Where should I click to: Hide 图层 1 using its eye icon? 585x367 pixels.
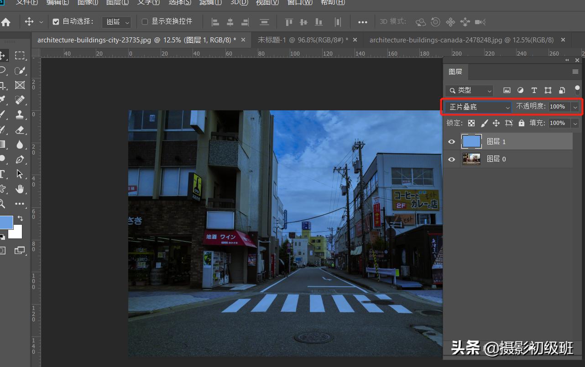pos(451,142)
